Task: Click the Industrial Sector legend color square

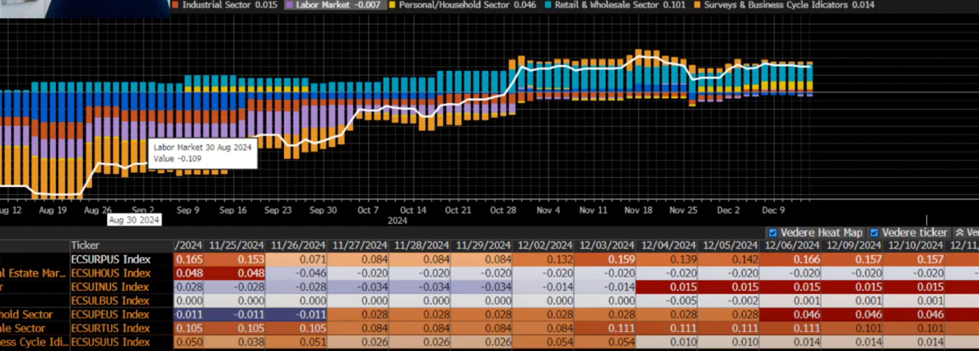Action: pyautogui.click(x=176, y=5)
